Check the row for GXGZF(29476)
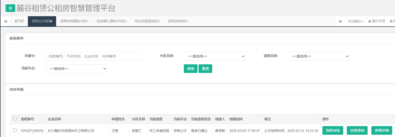This screenshot has height=137, width=395. pos(15,130)
